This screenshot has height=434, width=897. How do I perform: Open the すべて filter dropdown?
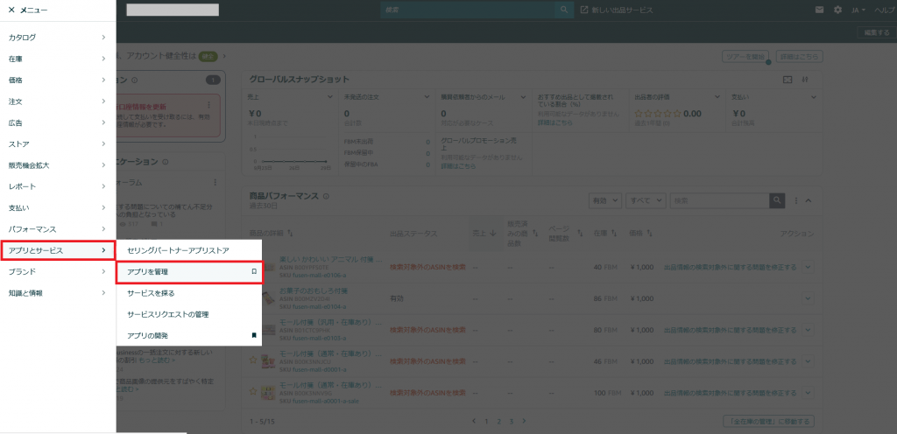pos(646,200)
